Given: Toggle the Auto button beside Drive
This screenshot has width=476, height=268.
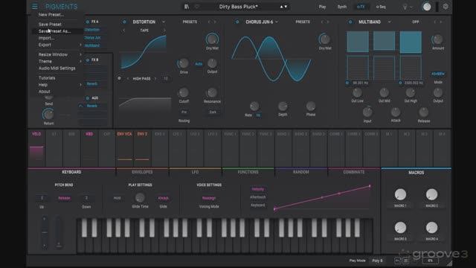Looking at the screenshot, I should pyautogui.click(x=199, y=64).
